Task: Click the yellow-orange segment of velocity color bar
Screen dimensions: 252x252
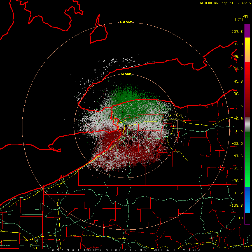Action: (247, 50)
